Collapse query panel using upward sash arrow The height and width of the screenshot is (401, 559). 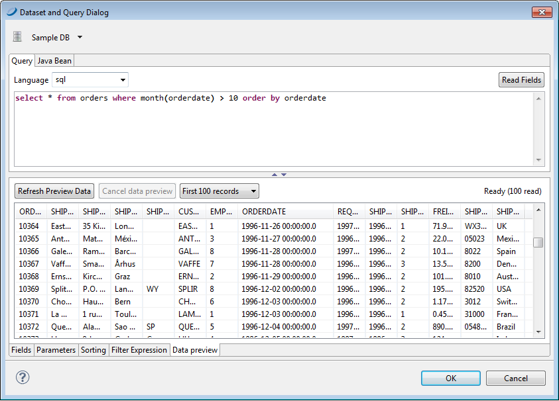click(274, 175)
